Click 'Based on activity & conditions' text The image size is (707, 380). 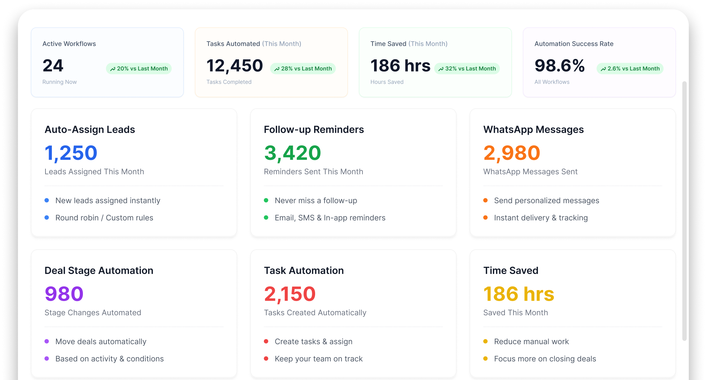click(x=109, y=359)
